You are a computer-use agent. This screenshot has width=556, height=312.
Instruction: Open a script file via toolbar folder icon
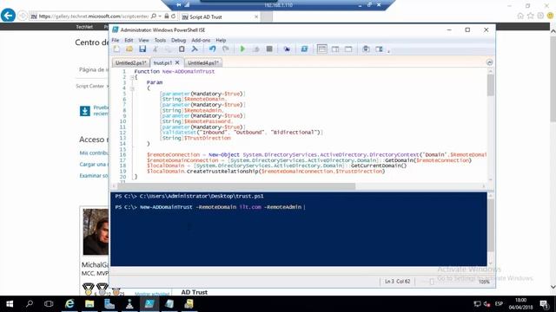click(129, 49)
